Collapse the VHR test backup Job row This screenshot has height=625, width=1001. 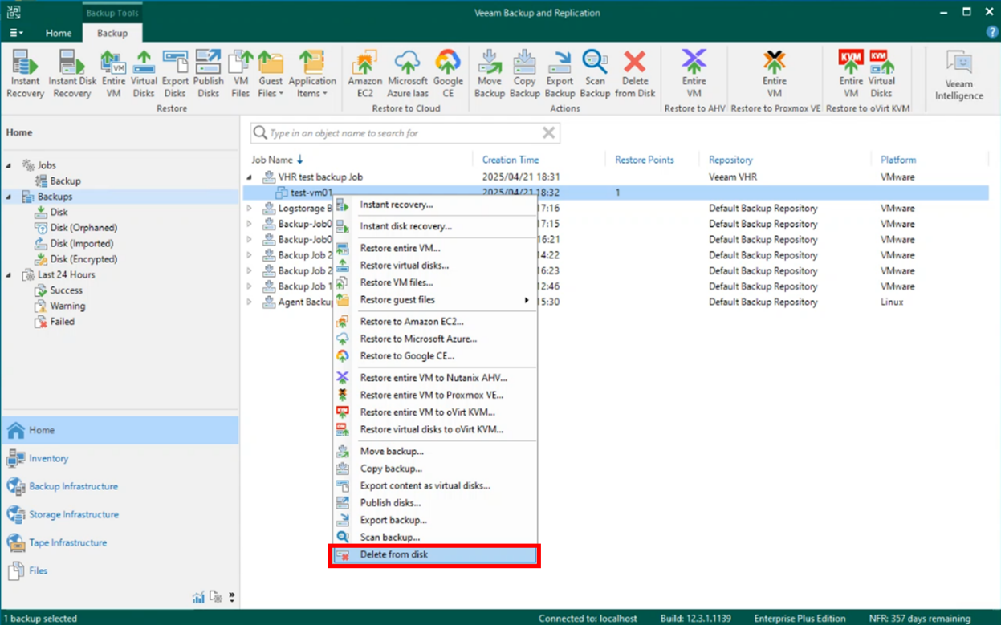250,177
